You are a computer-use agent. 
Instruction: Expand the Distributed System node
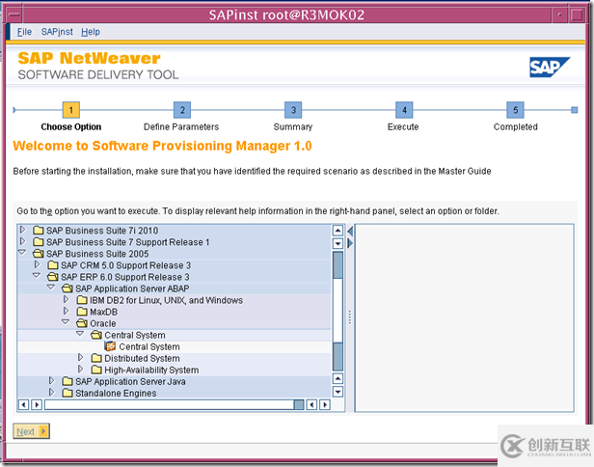(81, 357)
